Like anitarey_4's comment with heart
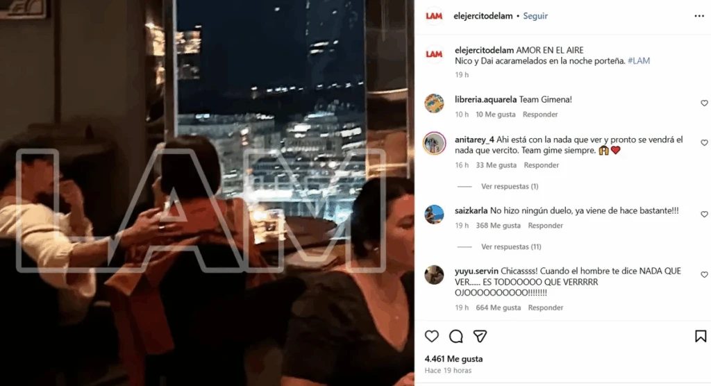The image size is (711, 386). (704, 142)
